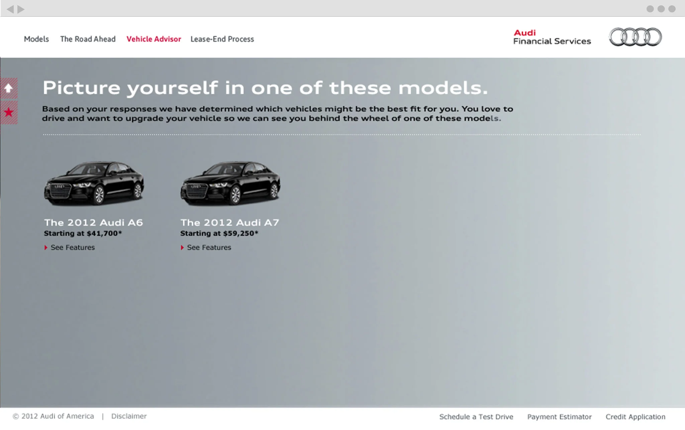The image size is (685, 430).
Task: Switch to The Road Ahead section
Action: pos(88,39)
